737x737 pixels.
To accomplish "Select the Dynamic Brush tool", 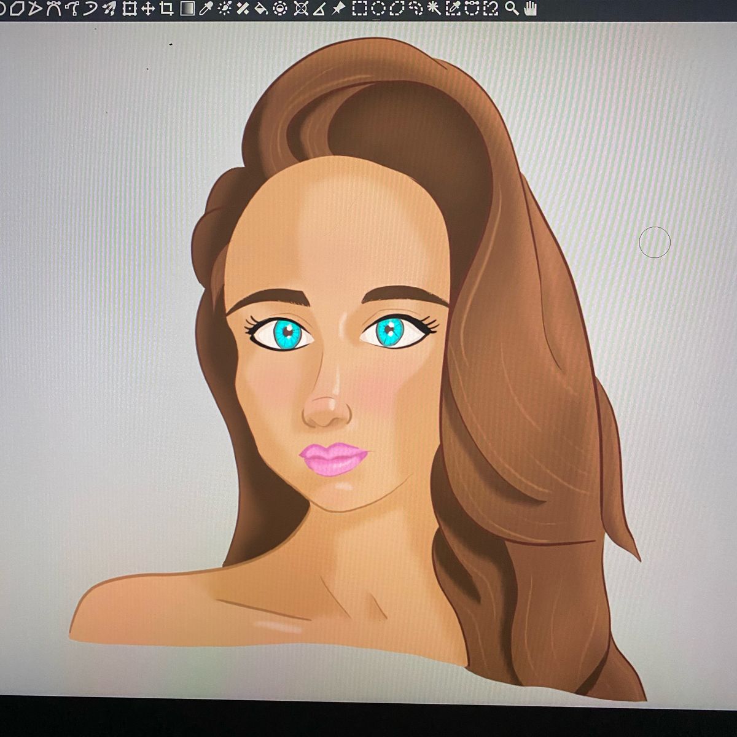I will coord(91,9).
